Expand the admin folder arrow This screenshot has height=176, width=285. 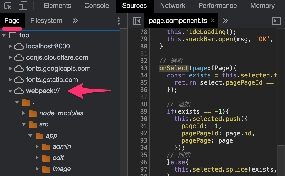[37, 146]
